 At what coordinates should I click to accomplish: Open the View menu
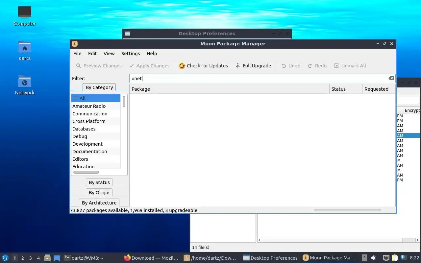click(x=109, y=54)
